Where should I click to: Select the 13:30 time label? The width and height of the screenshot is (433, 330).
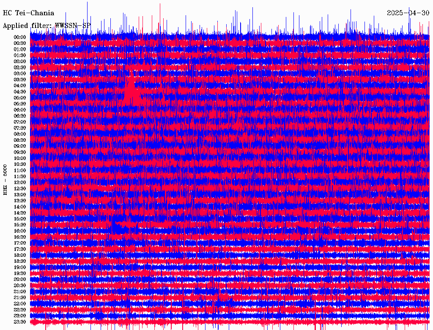(20, 201)
